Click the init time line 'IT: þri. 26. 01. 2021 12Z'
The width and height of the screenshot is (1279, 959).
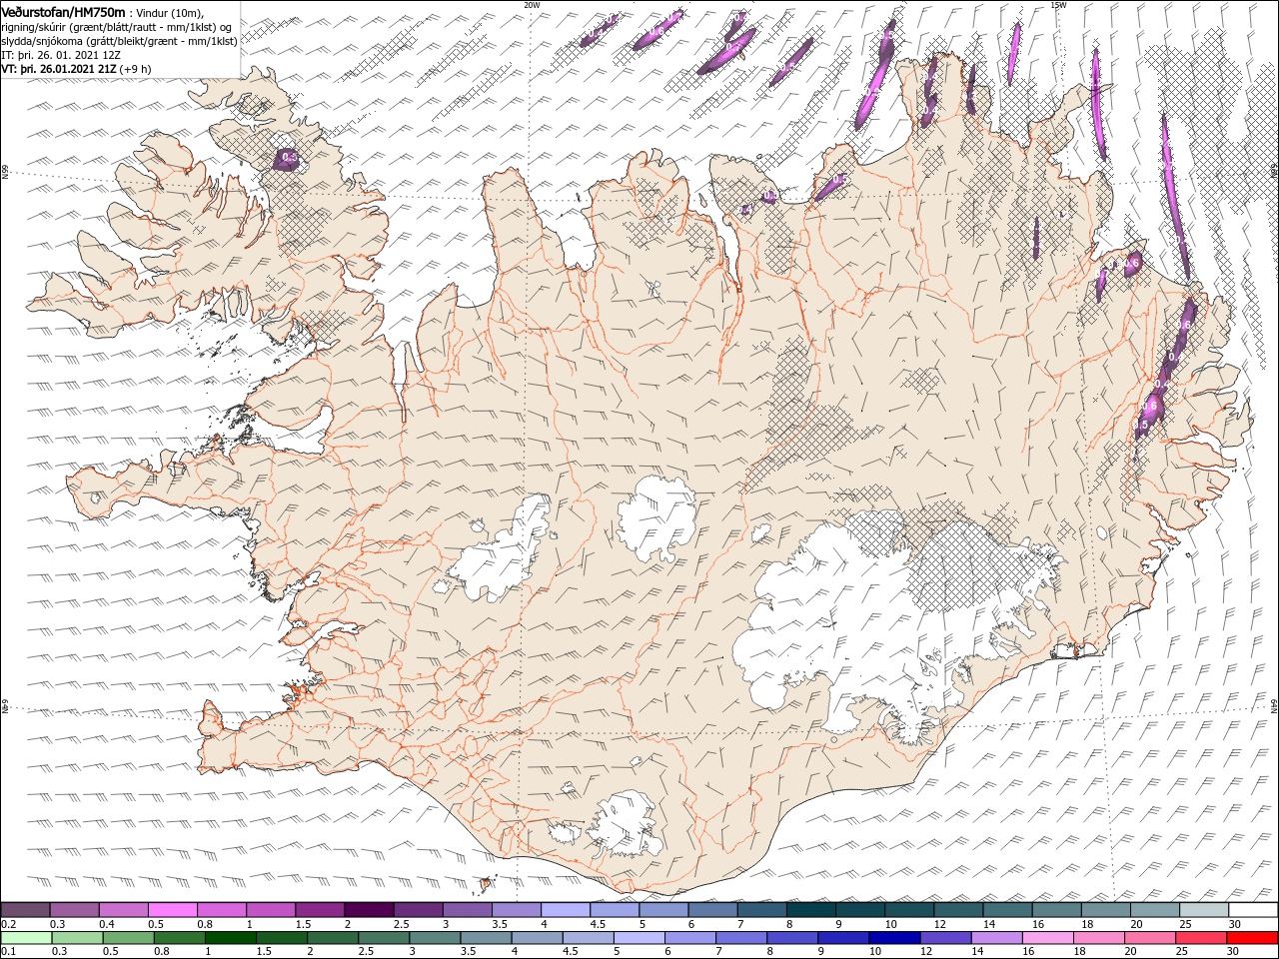click(x=62, y=55)
